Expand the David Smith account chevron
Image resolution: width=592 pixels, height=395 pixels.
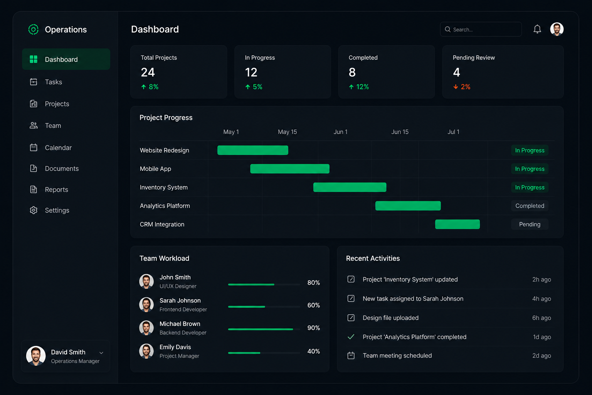pyautogui.click(x=101, y=353)
